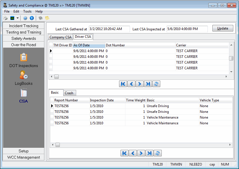Go to previous record in Basic grid

click(133, 153)
